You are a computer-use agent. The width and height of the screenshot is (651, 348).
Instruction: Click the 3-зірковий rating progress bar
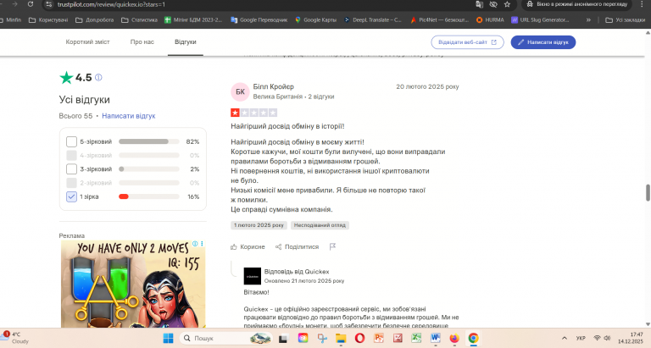[x=149, y=169]
